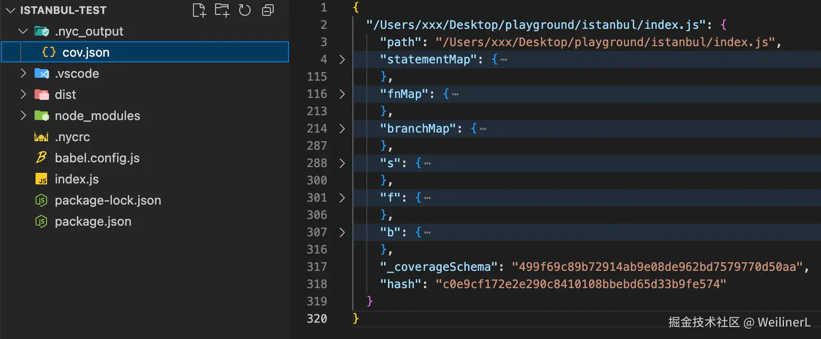The height and width of the screenshot is (339, 821).
Task: Collapse the ISTANBUL-TEST explorer section
Action: (x=11, y=10)
